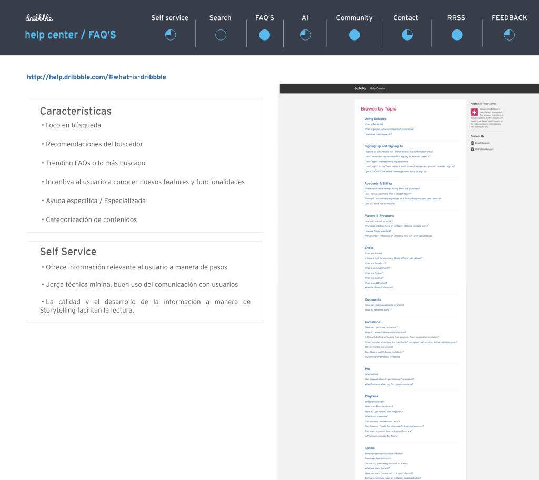Open 'Creating a team account' link
The height and width of the screenshot is (480, 539).
pos(378,458)
